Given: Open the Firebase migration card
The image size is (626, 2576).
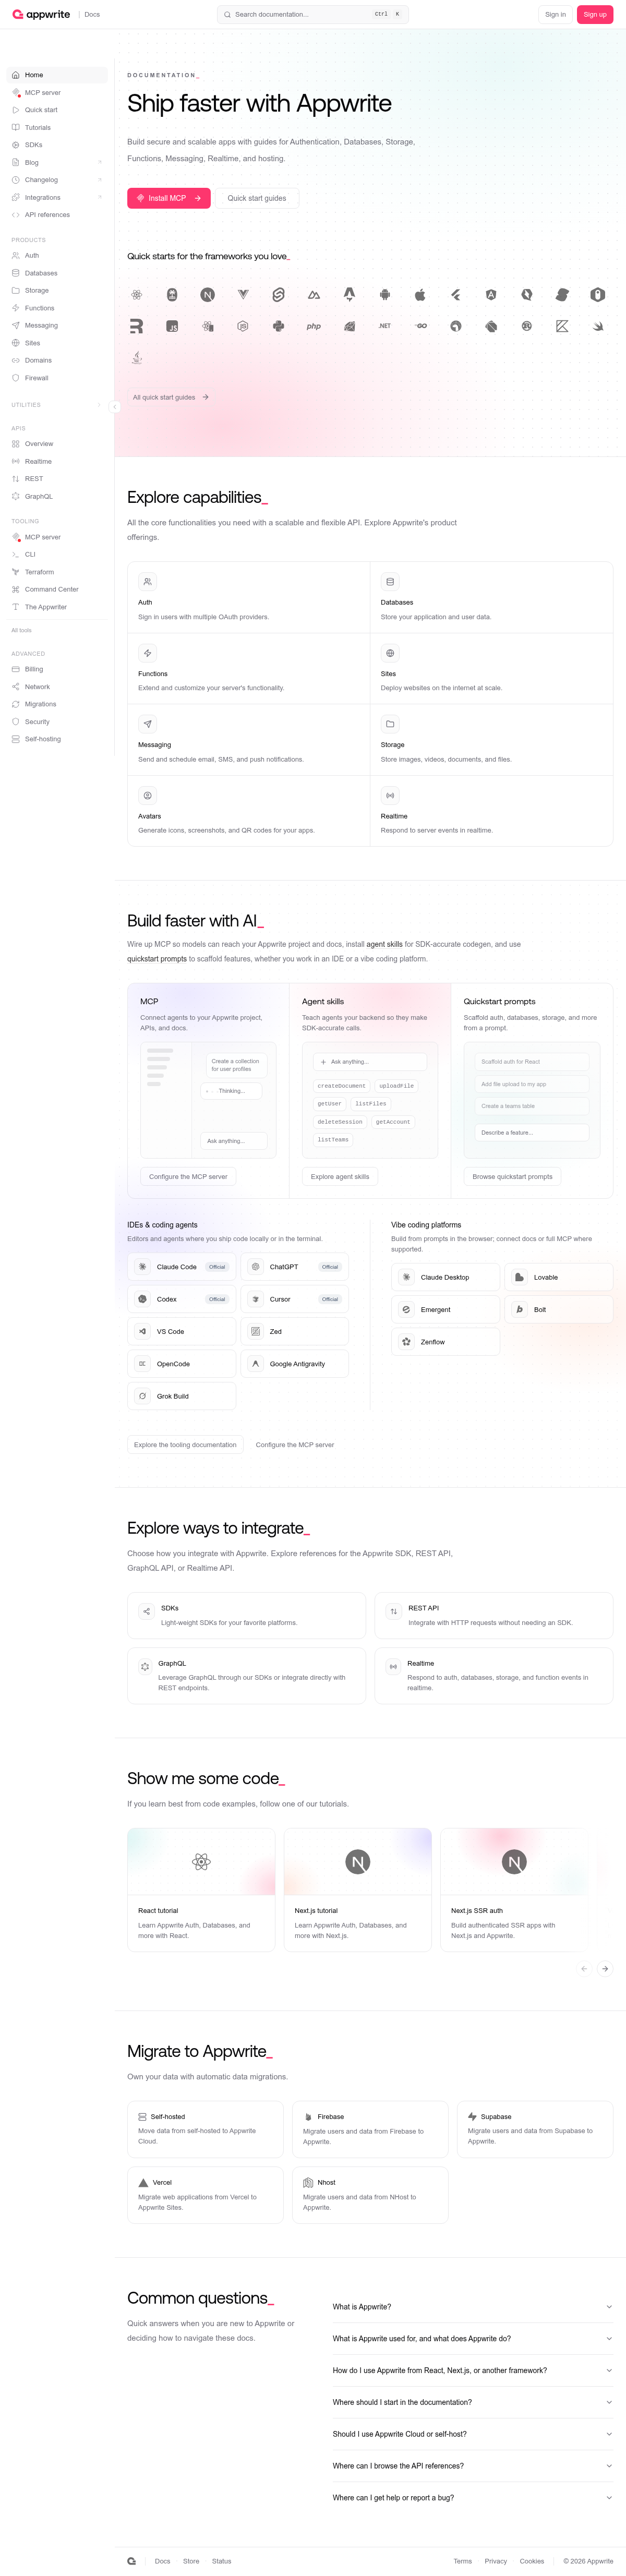Looking at the screenshot, I should (371, 2130).
